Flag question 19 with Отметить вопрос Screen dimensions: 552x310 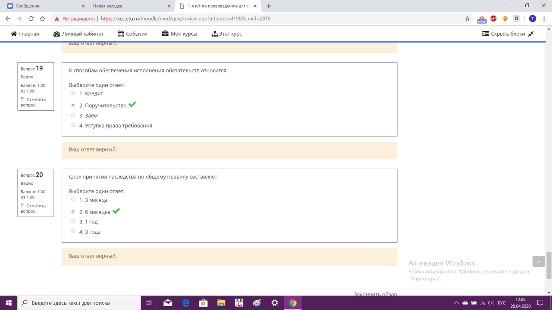(33, 102)
